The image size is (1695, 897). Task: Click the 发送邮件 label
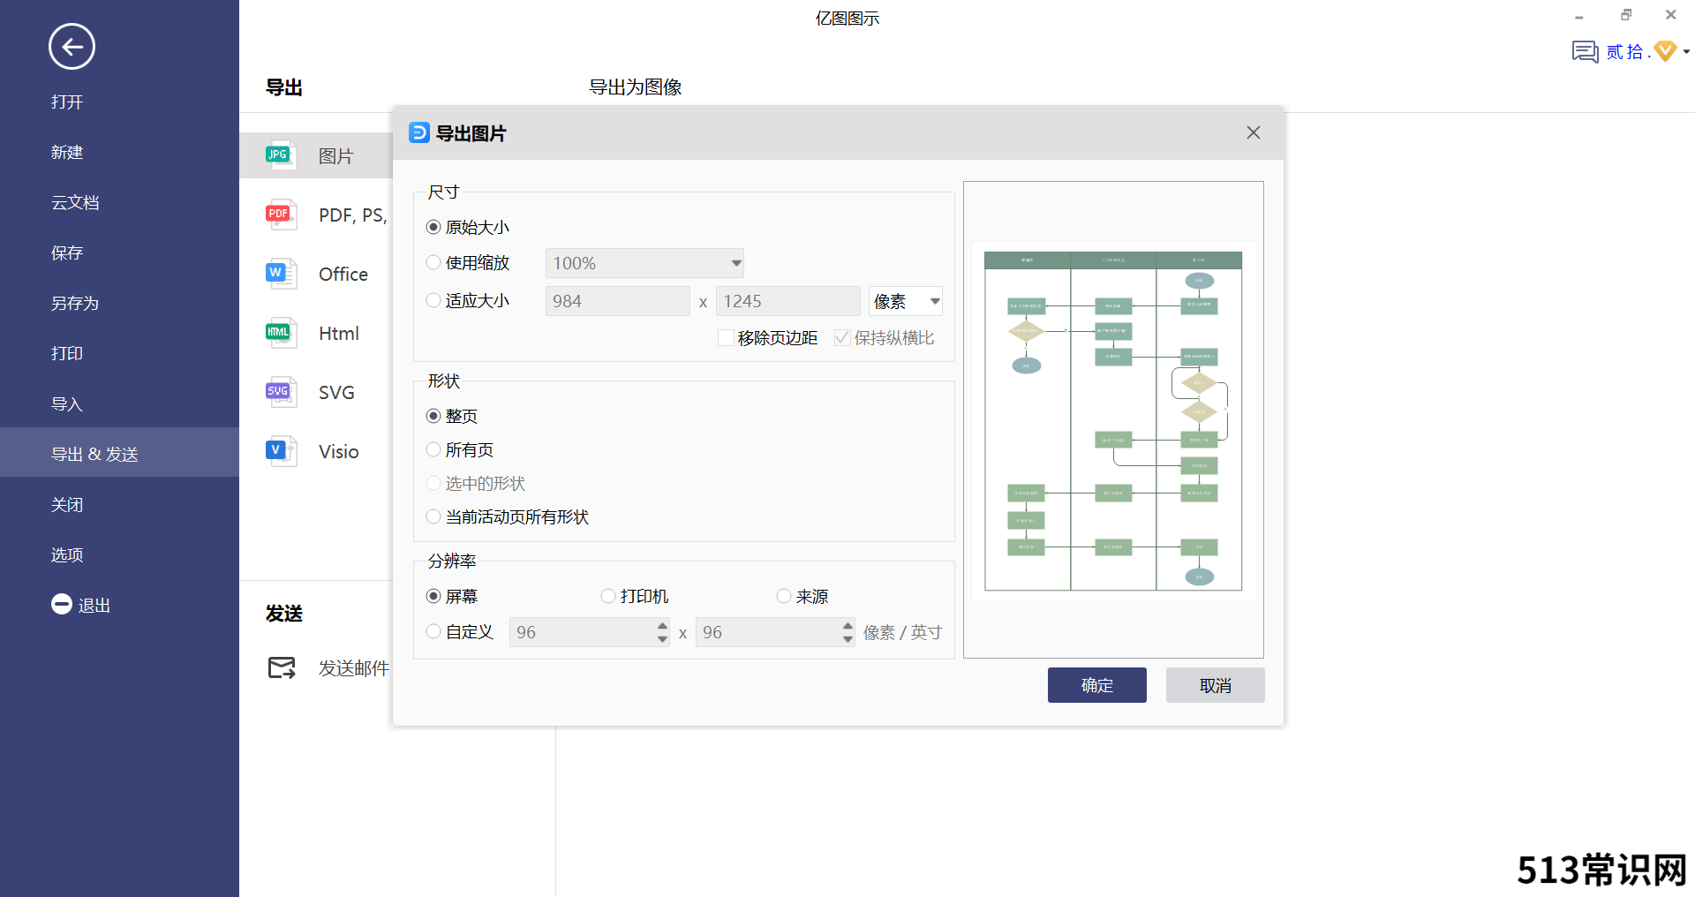click(354, 668)
